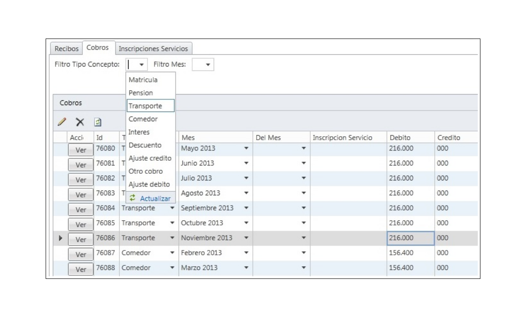This screenshot has width=530, height=331.
Task: Open the Filtro Mes dropdown
Action: click(x=208, y=64)
